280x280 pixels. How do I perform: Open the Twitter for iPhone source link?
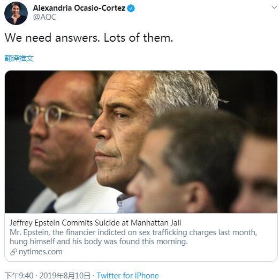coord(127,275)
